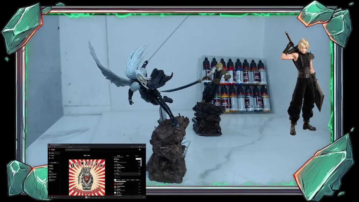
Task: Click the YouTube Music logo
Action: 53,150
